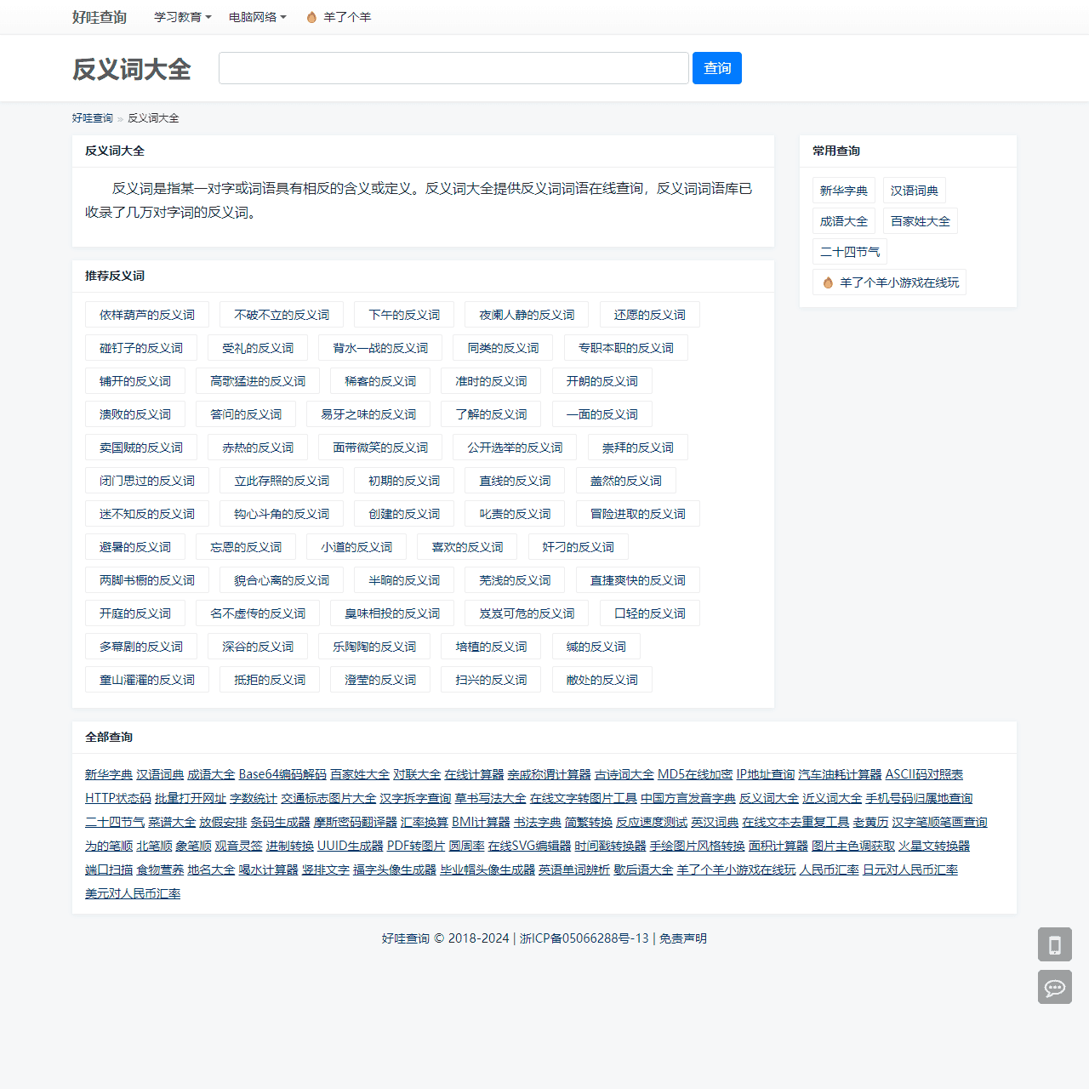Open the 钩心斗角的反义词 tag
The height and width of the screenshot is (1089, 1089).
click(x=282, y=514)
